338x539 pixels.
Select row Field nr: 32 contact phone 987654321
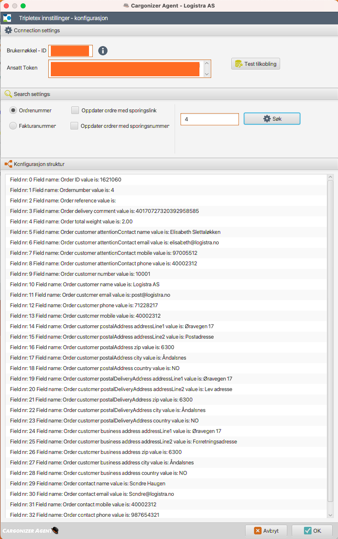click(166, 514)
